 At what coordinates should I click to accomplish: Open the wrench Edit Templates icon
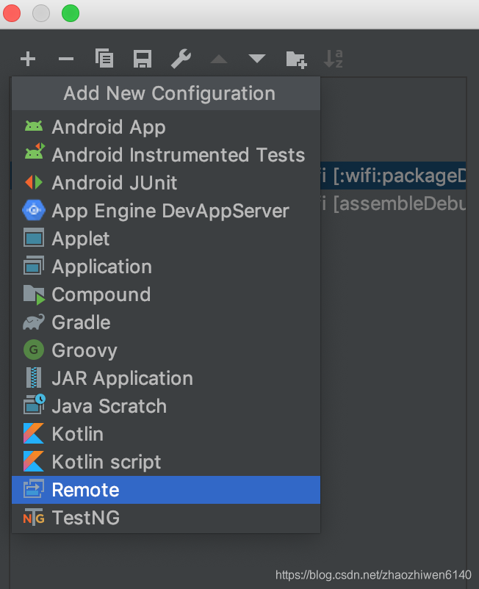point(181,59)
